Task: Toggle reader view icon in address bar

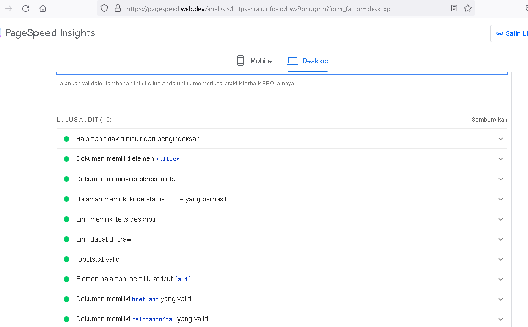Action: (454, 9)
